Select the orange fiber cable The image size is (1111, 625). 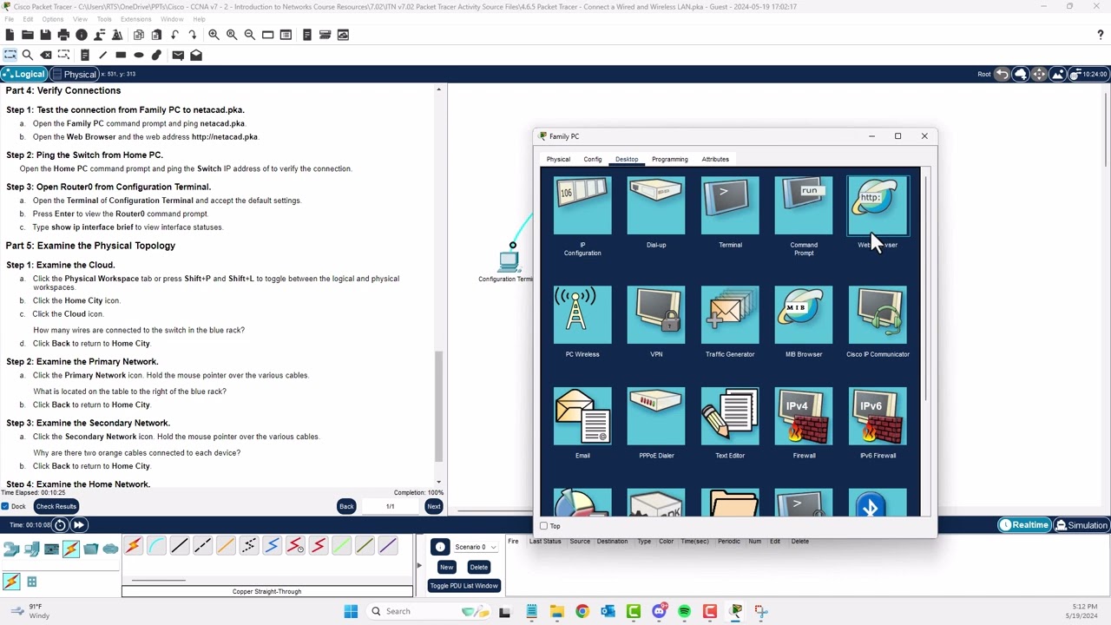point(226,546)
